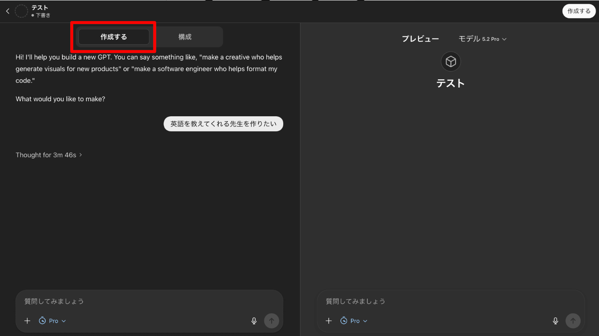Screen dimensions: 599x336
Task: Click the timer icon beside Pro in left chat
Action: pyautogui.click(x=42, y=321)
